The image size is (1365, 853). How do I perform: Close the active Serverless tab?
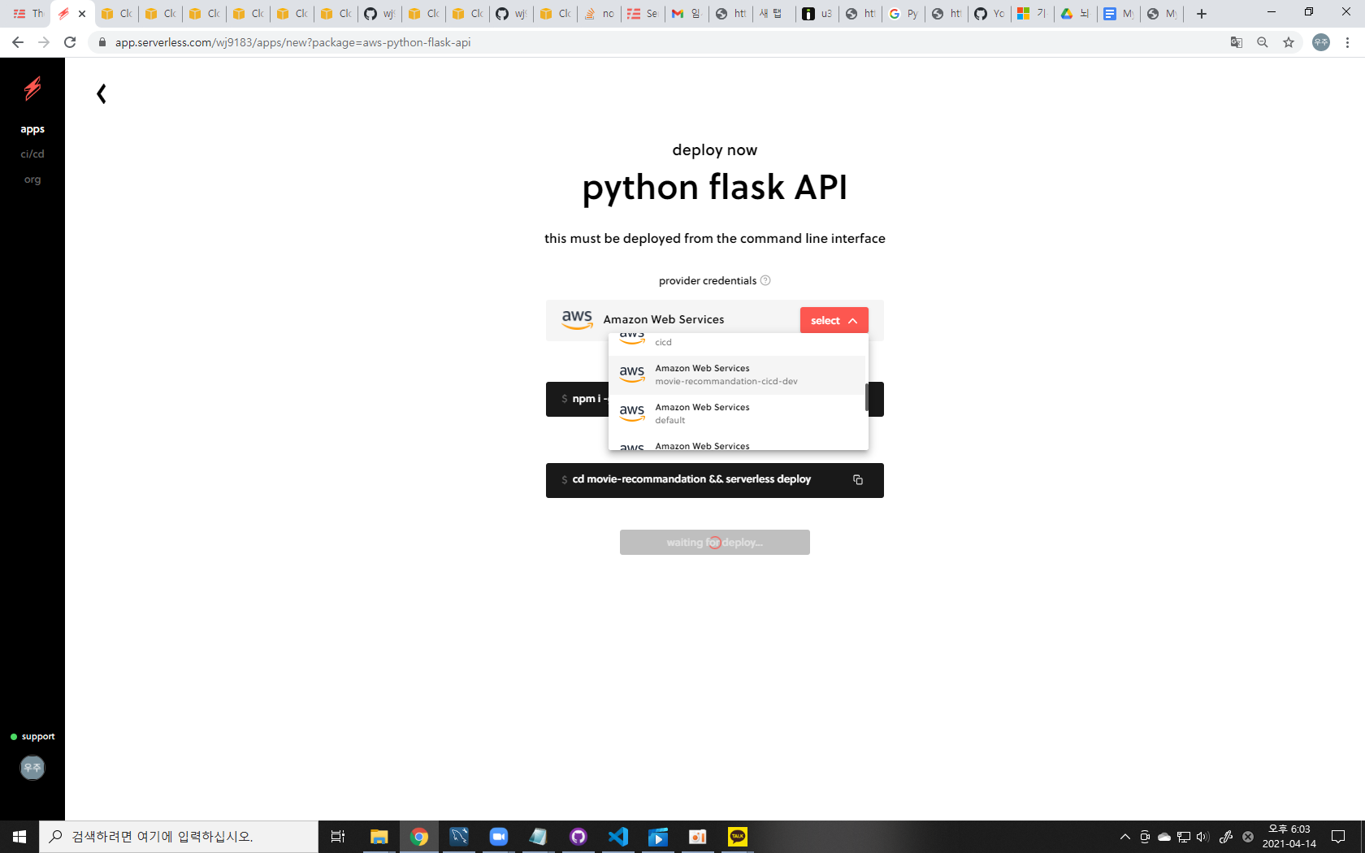pos(82,14)
